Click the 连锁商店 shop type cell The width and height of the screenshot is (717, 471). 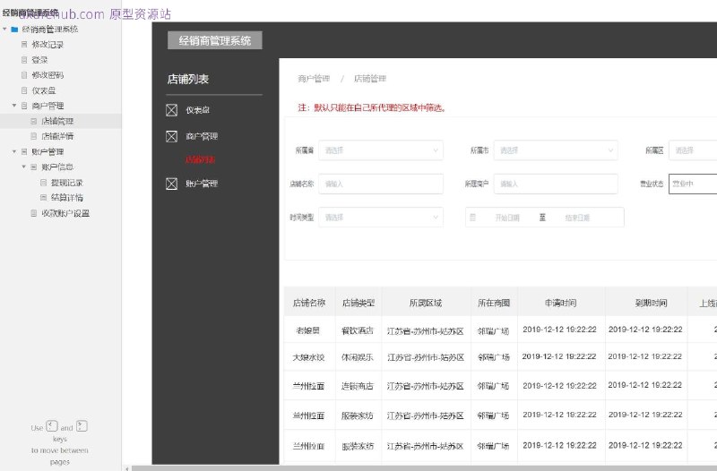(358, 386)
